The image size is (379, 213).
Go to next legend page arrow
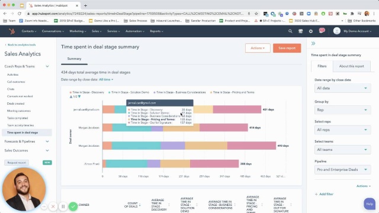click(79, 96)
